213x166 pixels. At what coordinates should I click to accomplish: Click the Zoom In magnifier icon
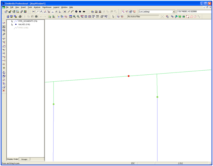(74, 17)
